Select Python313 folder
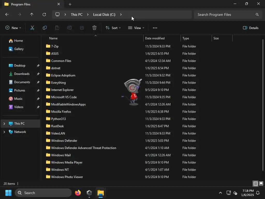Screen dimensions: 265x199 click(58, 119)
